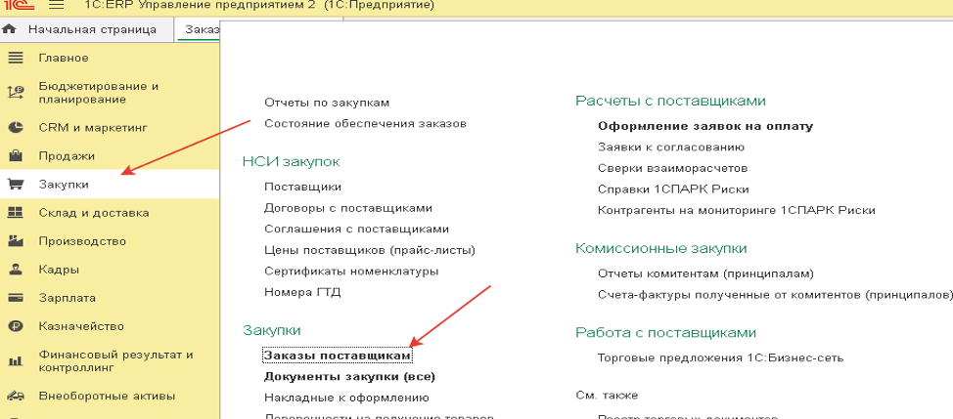953x419 pixels.
Task: Open CRM и маркетинг section
Action: [x=93, y=128]
